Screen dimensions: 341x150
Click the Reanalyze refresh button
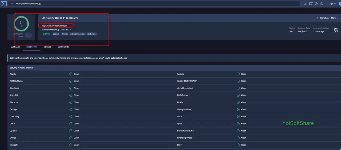coord(322,18)
